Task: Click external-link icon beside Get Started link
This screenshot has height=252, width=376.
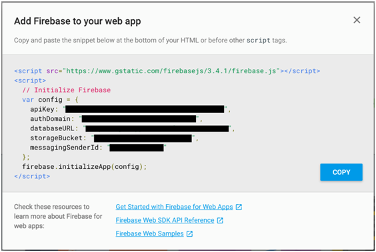Action: (239, 207)
